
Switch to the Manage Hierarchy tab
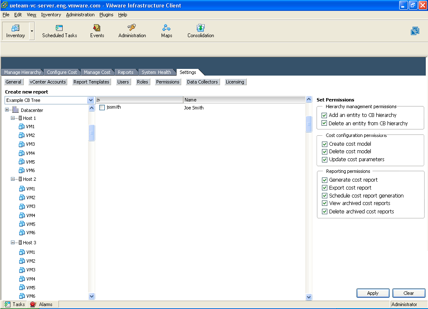pyautogui.click(x=23, y=72)
